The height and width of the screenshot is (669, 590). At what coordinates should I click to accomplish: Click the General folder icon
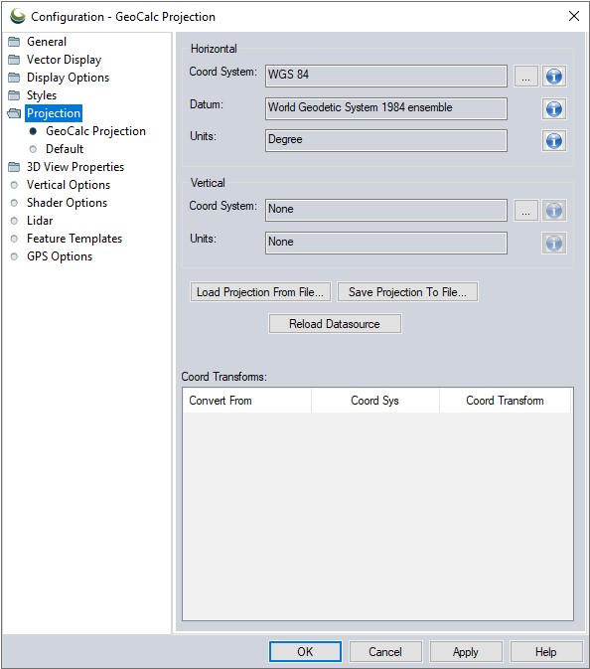point(14,42)
